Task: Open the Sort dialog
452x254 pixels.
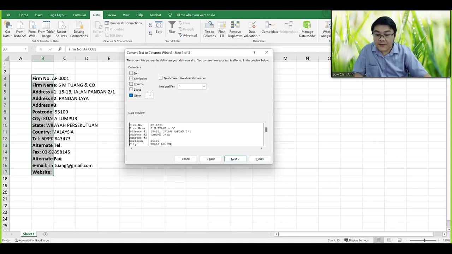Action: pyautogui.click(x=159, y=28)
